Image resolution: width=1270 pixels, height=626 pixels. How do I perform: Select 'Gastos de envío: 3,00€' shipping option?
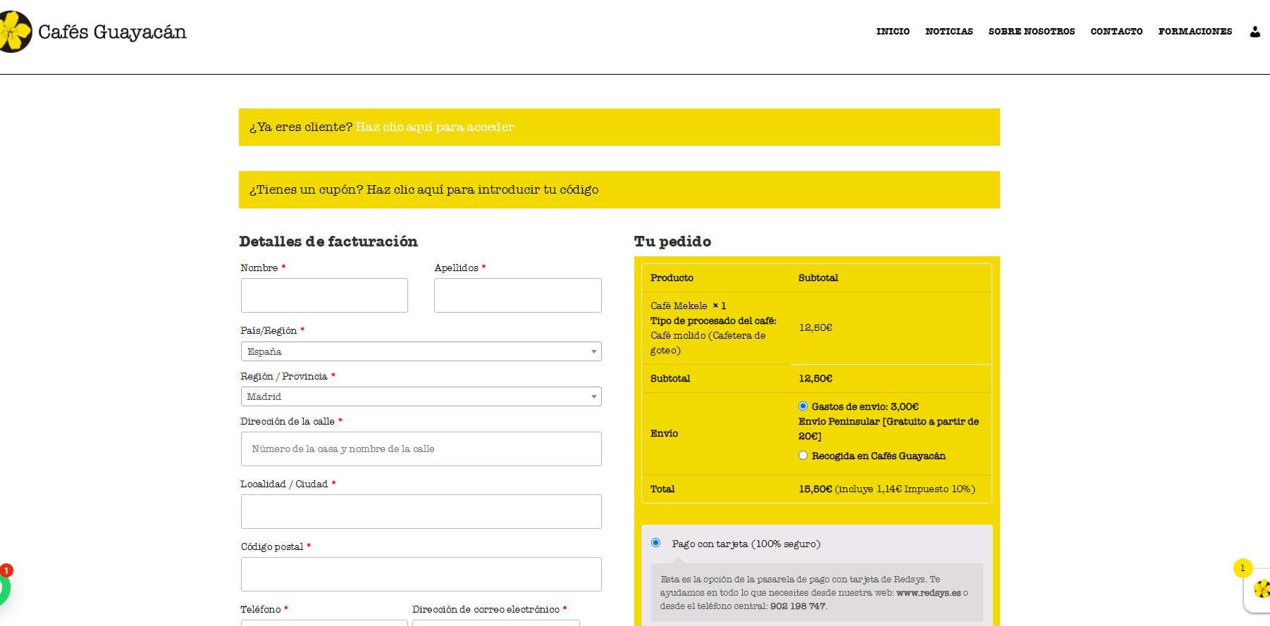[x=803, y=406]
